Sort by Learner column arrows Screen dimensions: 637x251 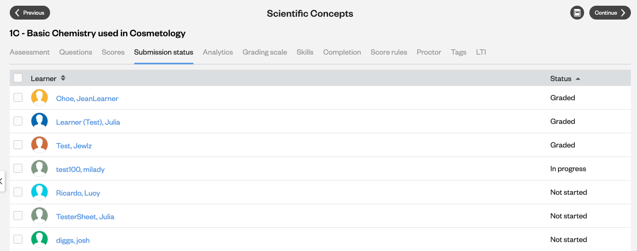pyautogui.click(x=63, y=78)
